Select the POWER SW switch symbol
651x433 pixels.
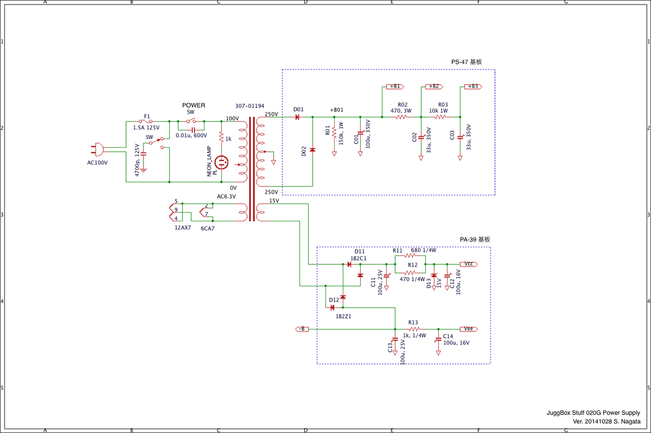(x=191, y=121)
